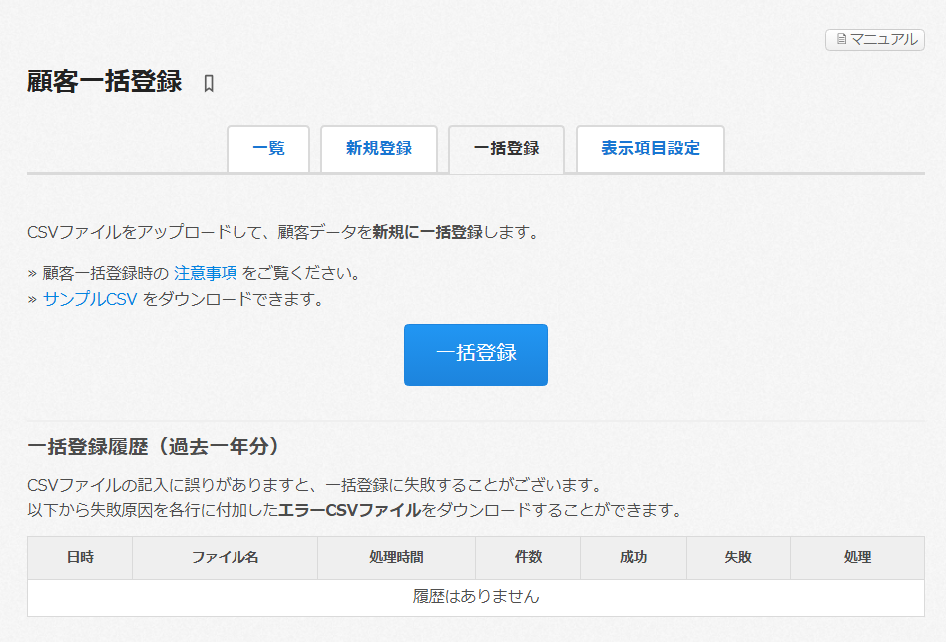Open the 新規登録 tab
This screenshot has height=642, width=946.
379,148
